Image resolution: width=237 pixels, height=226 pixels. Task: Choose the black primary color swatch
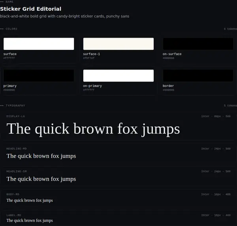click(39, 76)
